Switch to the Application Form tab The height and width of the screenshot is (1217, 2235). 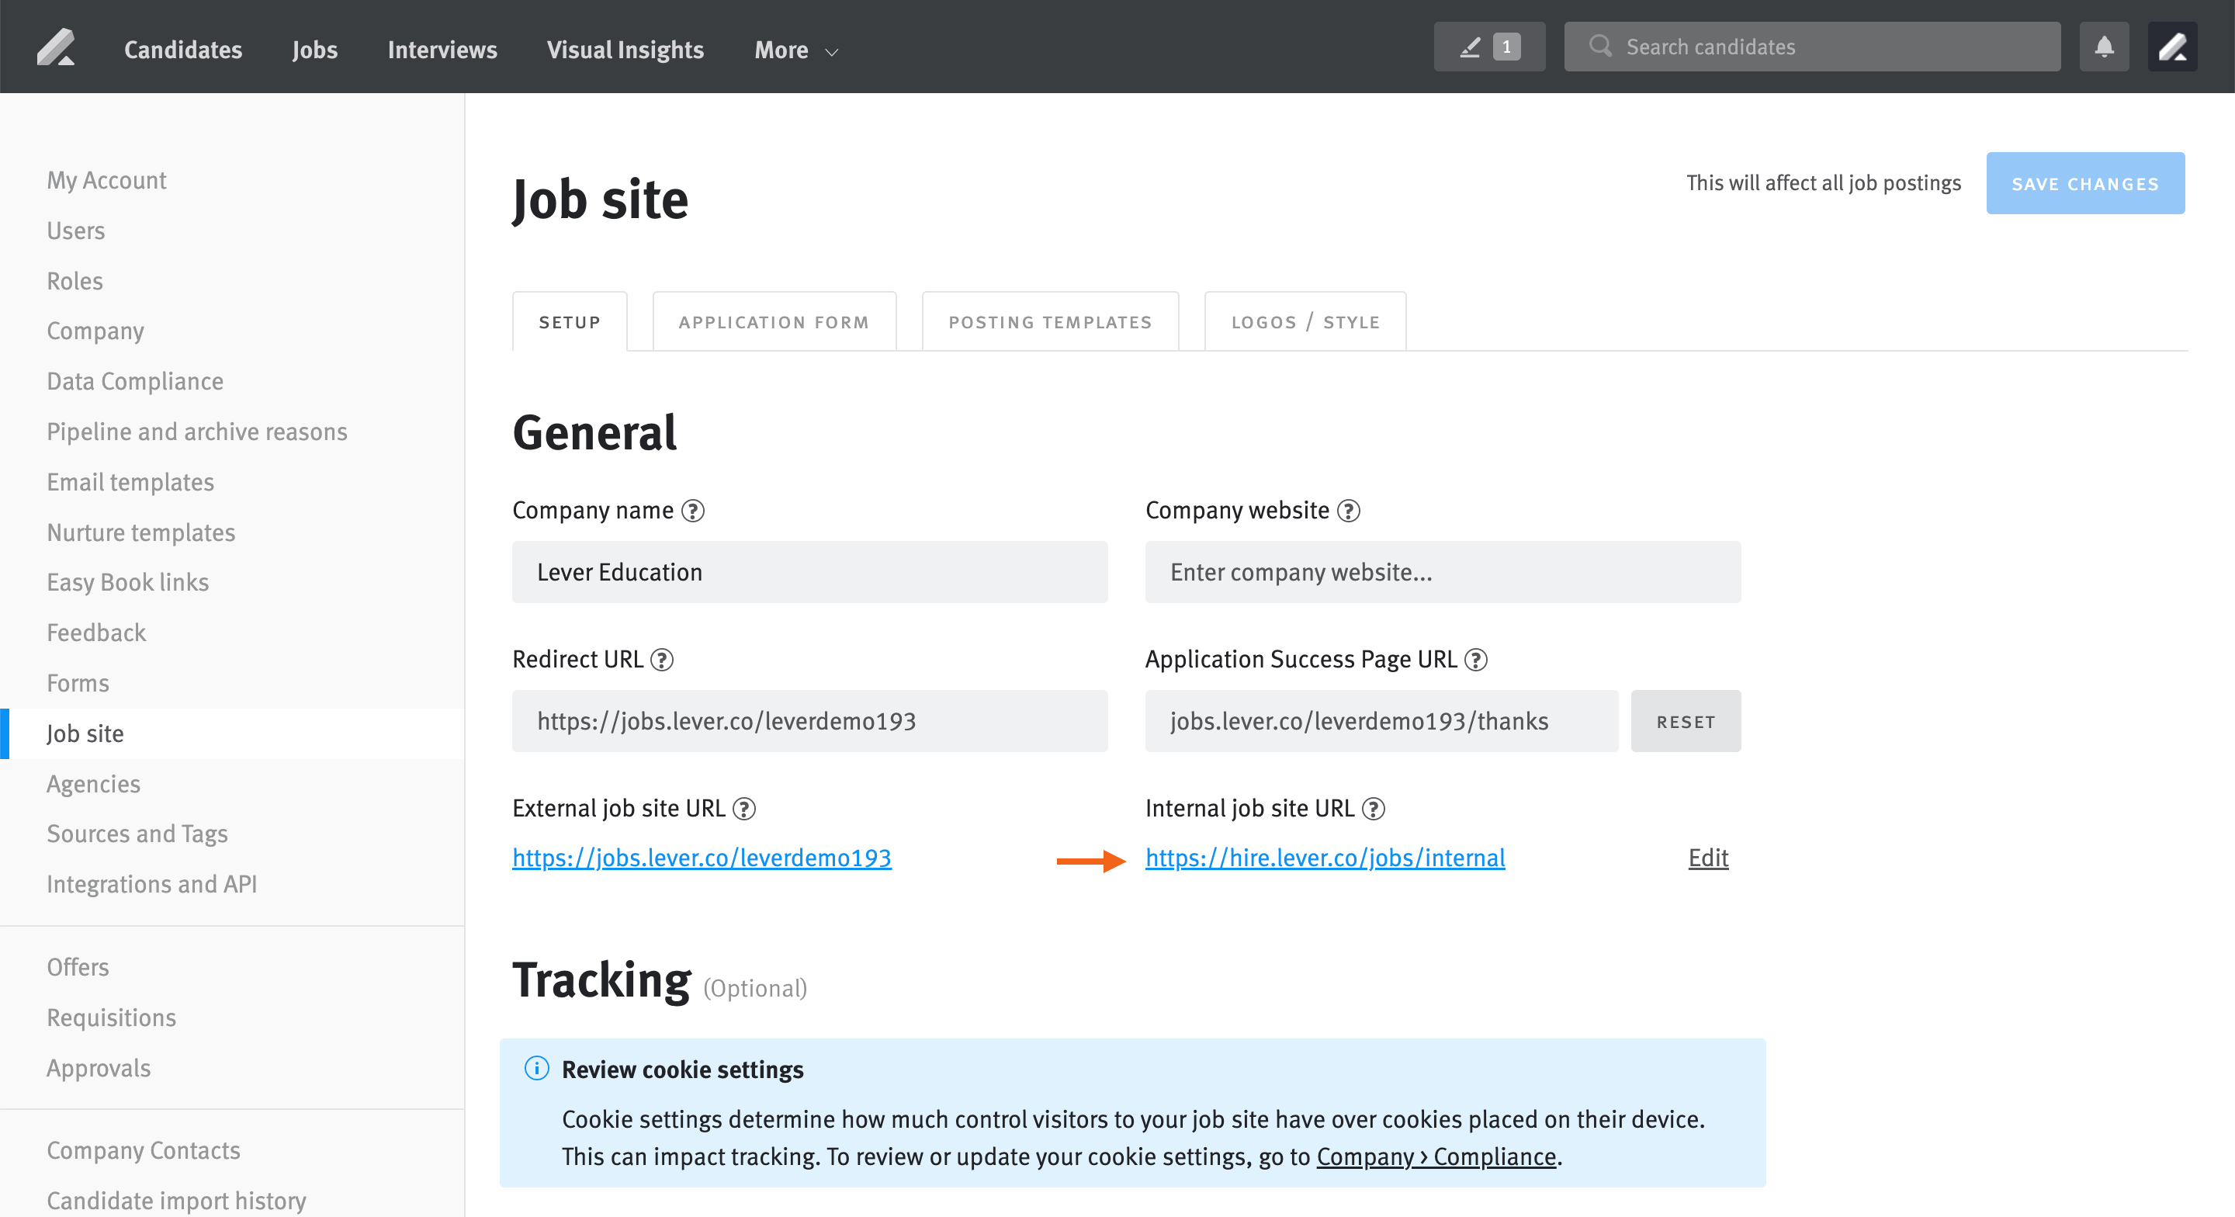(x=774, y=321)
